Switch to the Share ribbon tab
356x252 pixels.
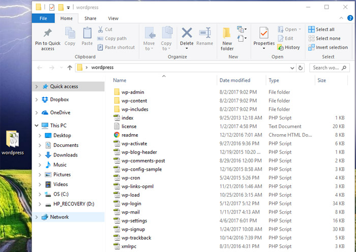[91, 18]
